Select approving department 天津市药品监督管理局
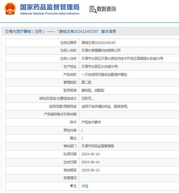This screenshot has width=179, height=193. pyautogui.click(x=98, y=146)
